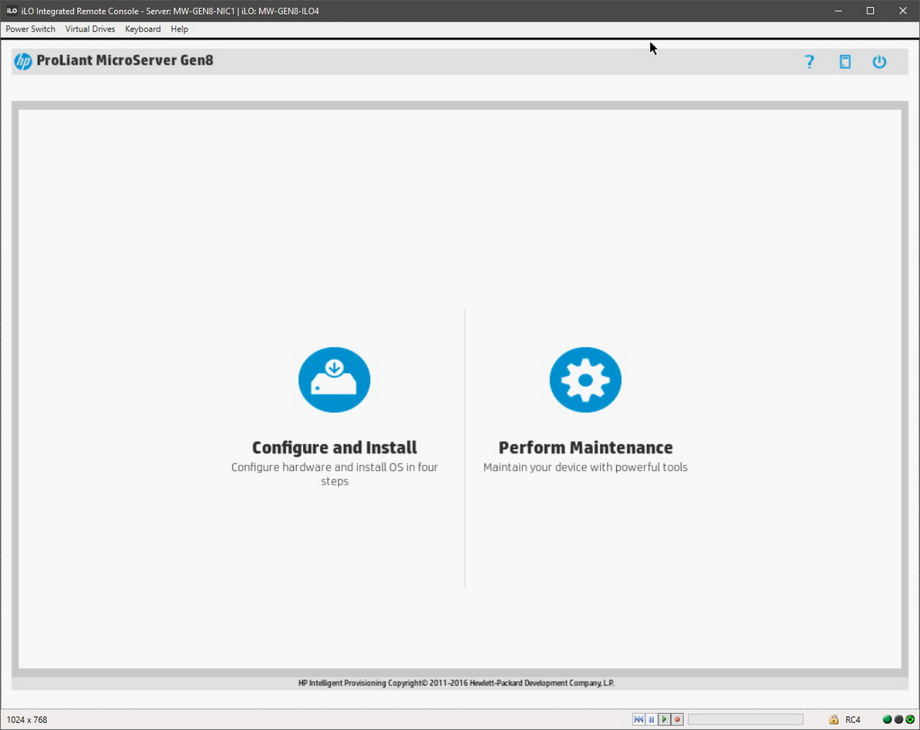Open the Keyboard menu
This screenshot has height=730, width=920.
point(143,29)
